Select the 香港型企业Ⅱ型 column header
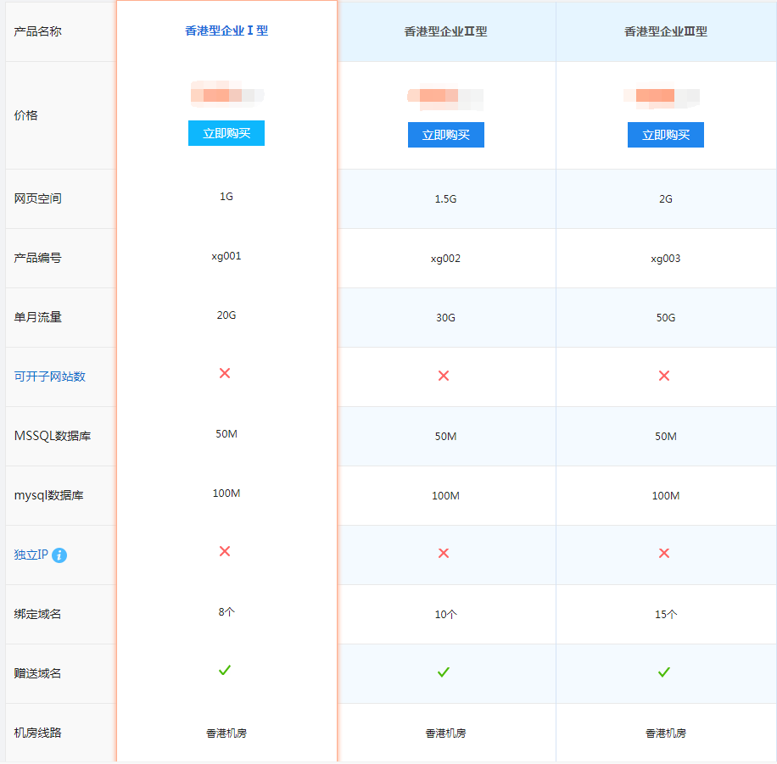This screenshot has width=777, height=764. [x=446, y=32]
